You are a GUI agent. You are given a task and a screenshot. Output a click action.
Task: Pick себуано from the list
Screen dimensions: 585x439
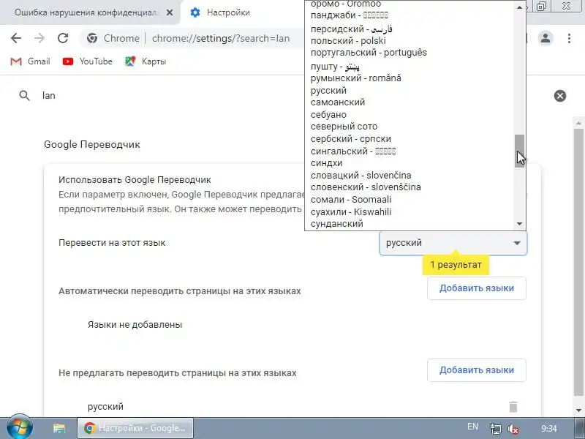point(409,115)
